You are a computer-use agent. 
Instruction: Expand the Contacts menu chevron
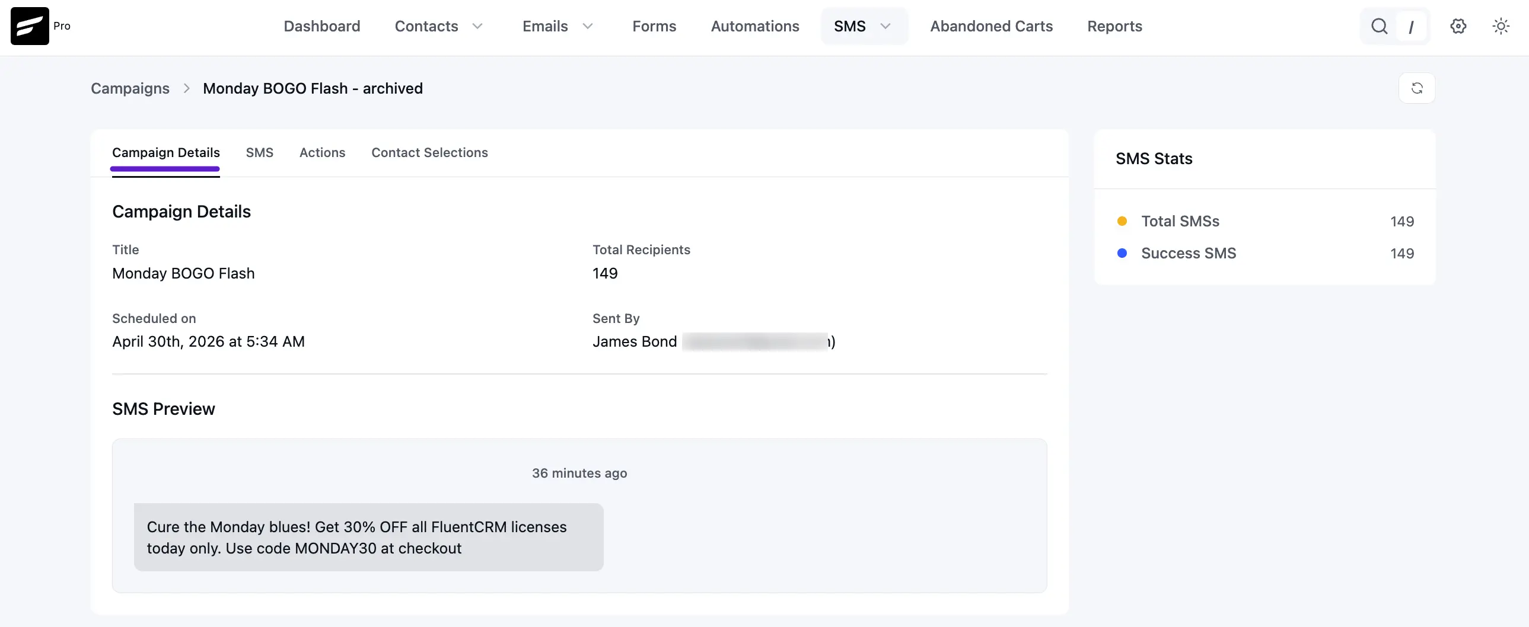click(477, 26)
